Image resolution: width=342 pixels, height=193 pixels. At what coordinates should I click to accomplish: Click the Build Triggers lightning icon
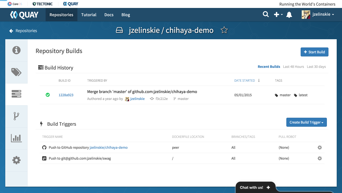(x=41, y=124)
